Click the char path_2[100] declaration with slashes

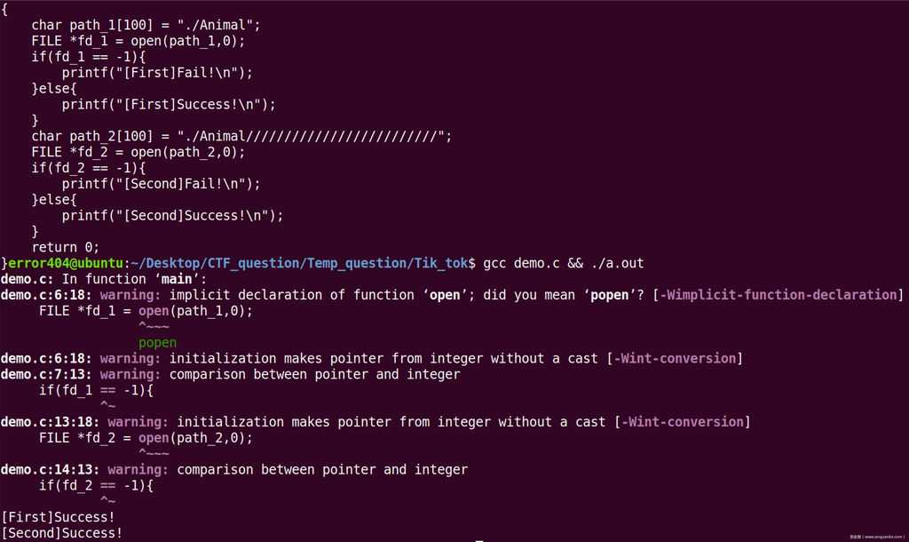241,136
